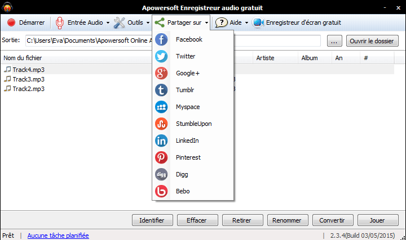
Task: Click the Renommer button
Action: tap(288, 220)
